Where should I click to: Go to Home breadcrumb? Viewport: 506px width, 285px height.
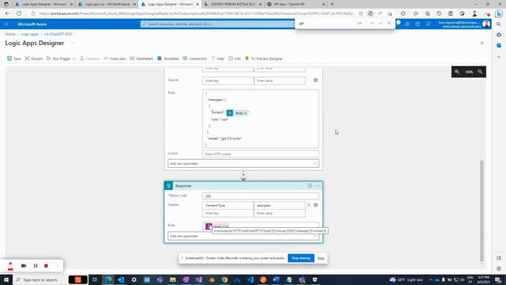[10, 34]
